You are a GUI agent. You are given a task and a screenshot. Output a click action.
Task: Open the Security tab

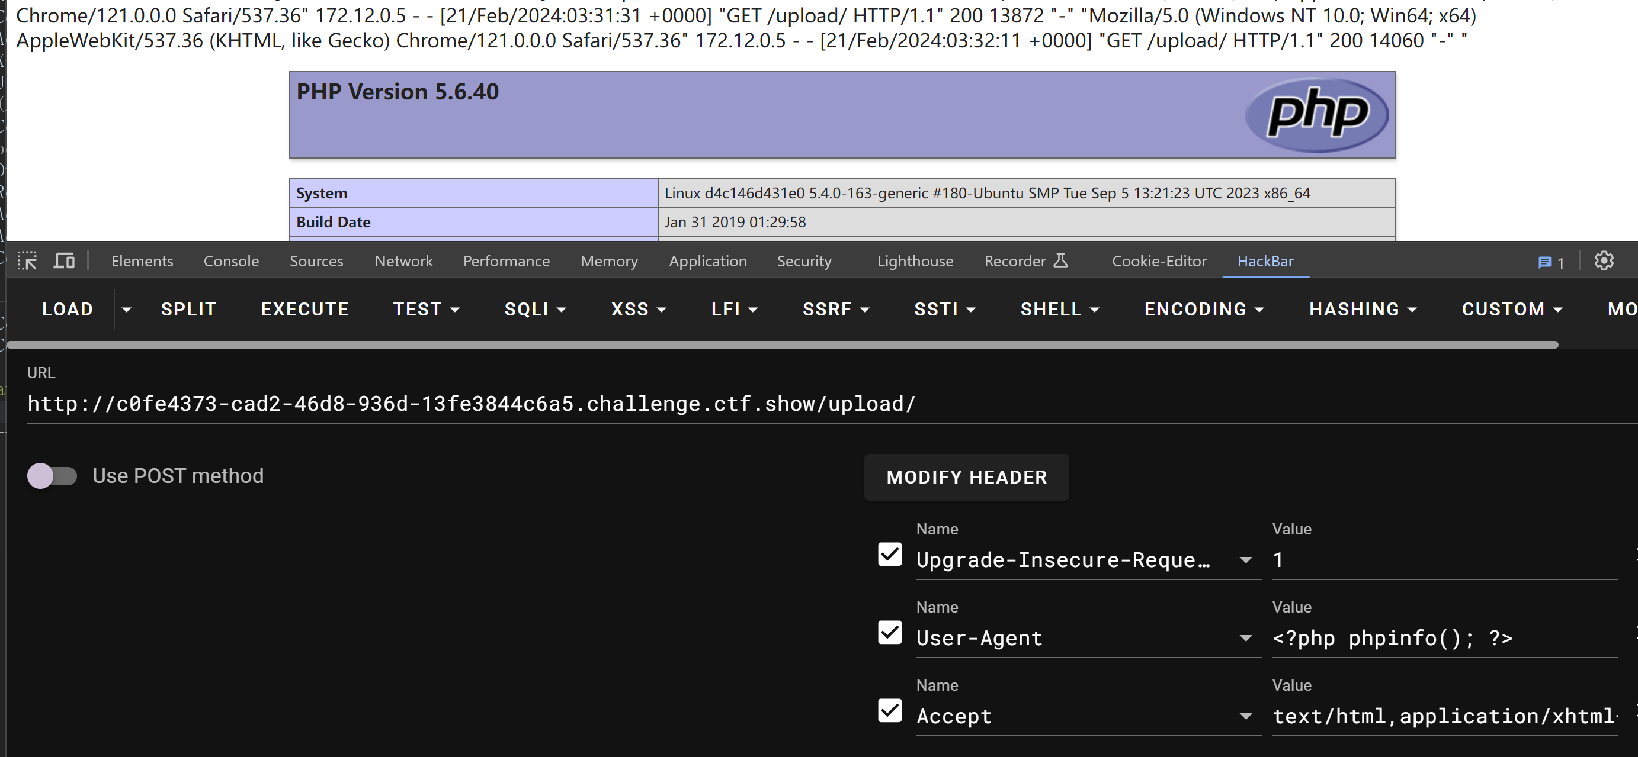[804, 261]
